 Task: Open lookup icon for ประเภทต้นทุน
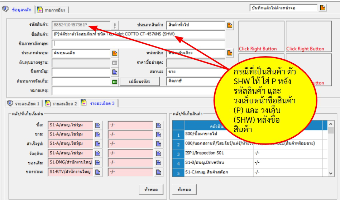[x=115, y=53]
